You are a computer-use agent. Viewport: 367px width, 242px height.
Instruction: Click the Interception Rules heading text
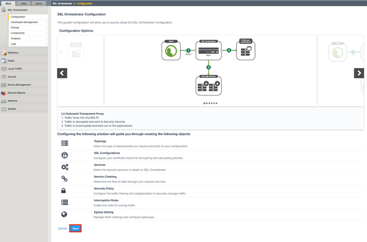pos(106,200)
